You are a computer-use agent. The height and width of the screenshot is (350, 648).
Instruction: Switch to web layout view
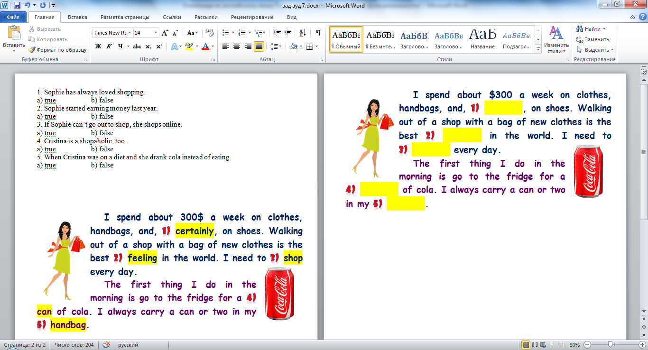click(x=544, y=345)
